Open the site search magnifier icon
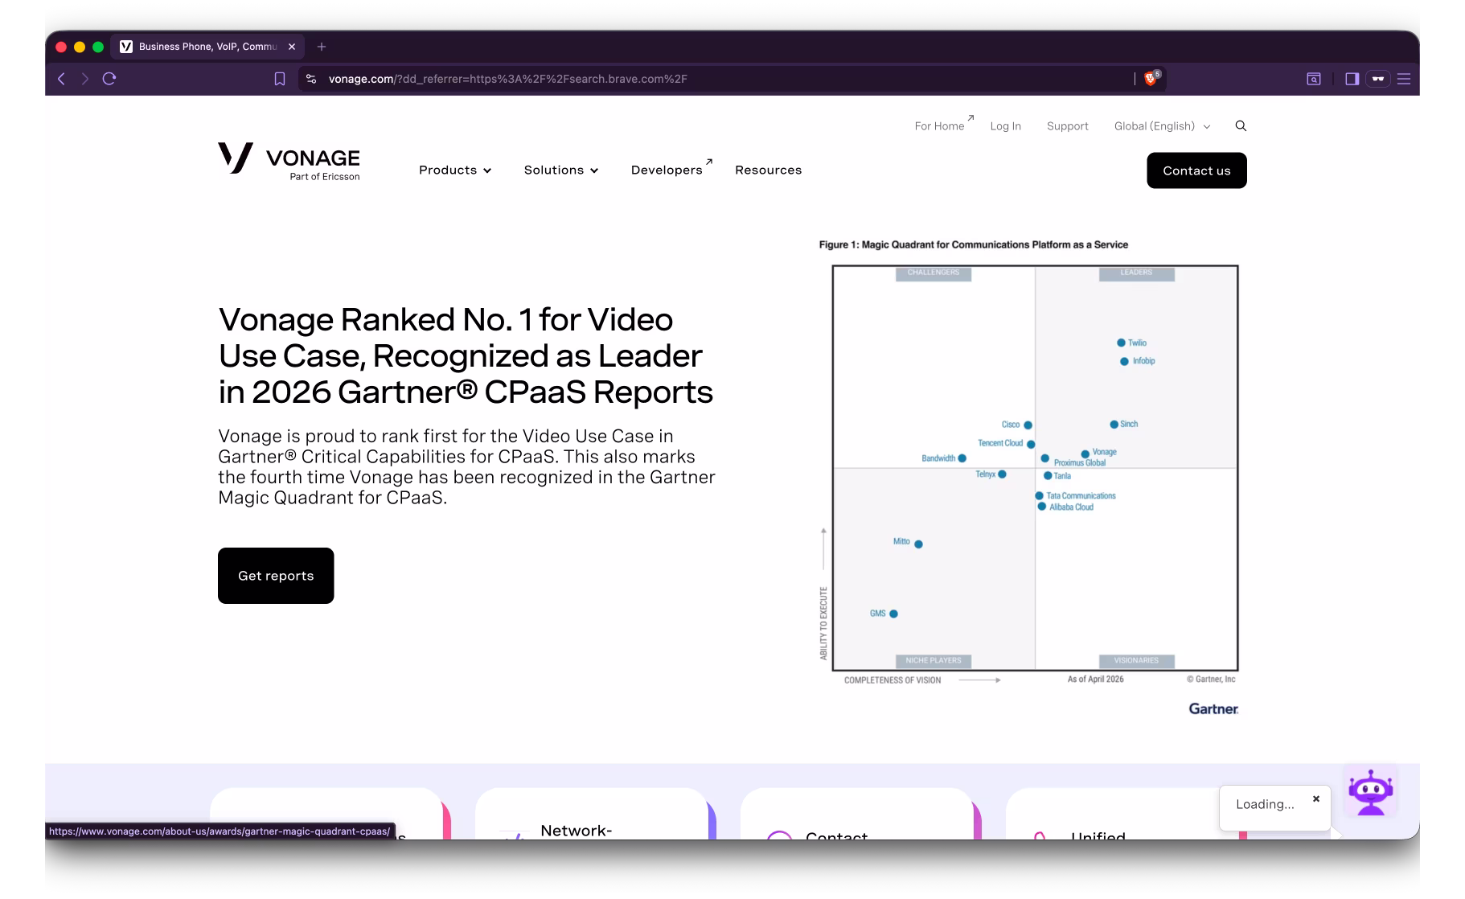The width and height of the screenshot is (1465, 899). tap(1241, 125)
